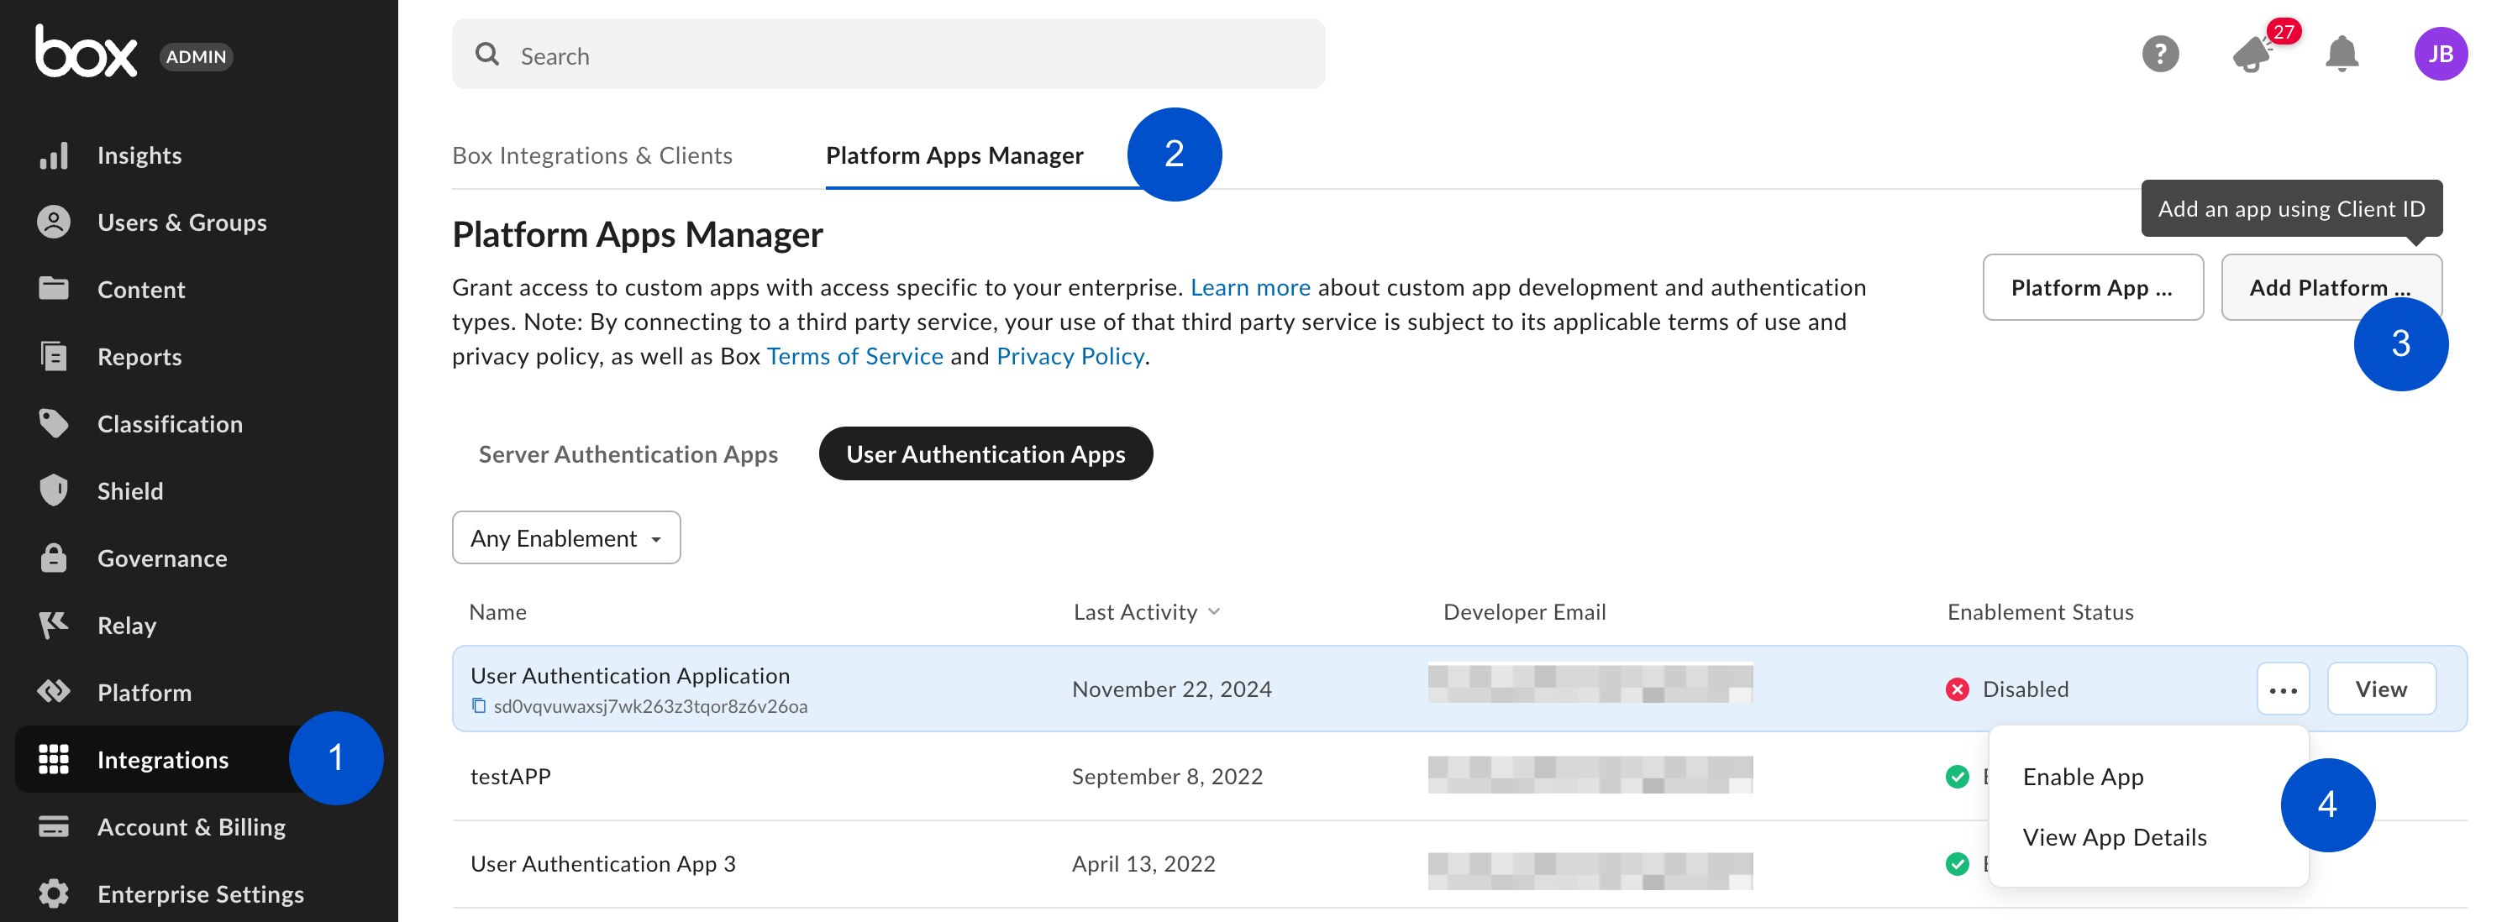Open the Relay section in the sidebar
The height and width of the screenshot is (922, 2502).
tap(126, 625)
